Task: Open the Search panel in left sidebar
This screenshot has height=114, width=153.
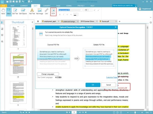Action: (x=2, y=42)
